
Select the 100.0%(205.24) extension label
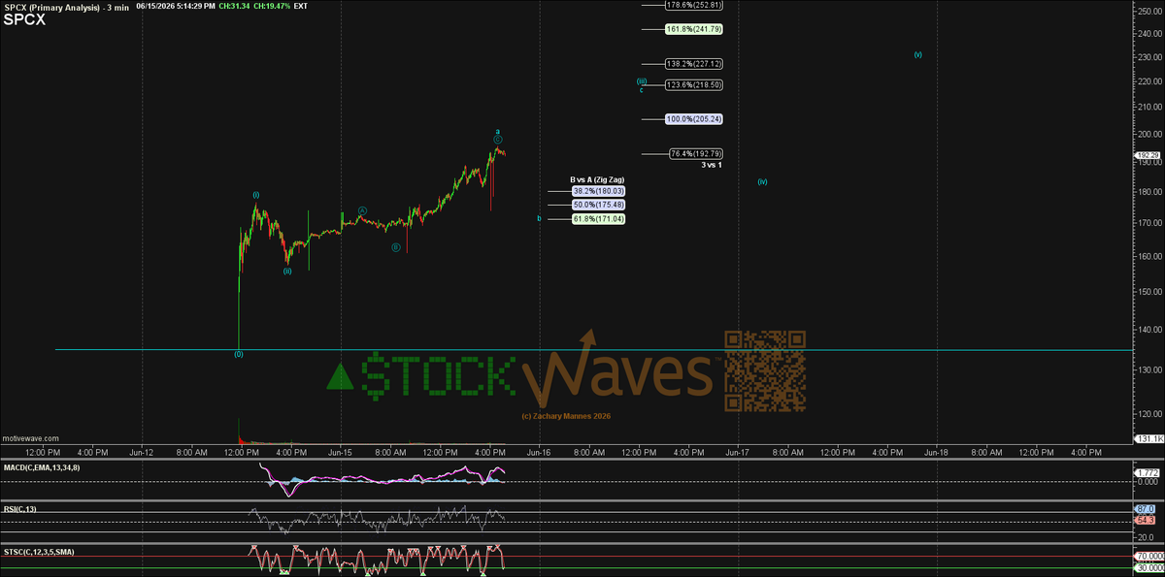point(693,118)
